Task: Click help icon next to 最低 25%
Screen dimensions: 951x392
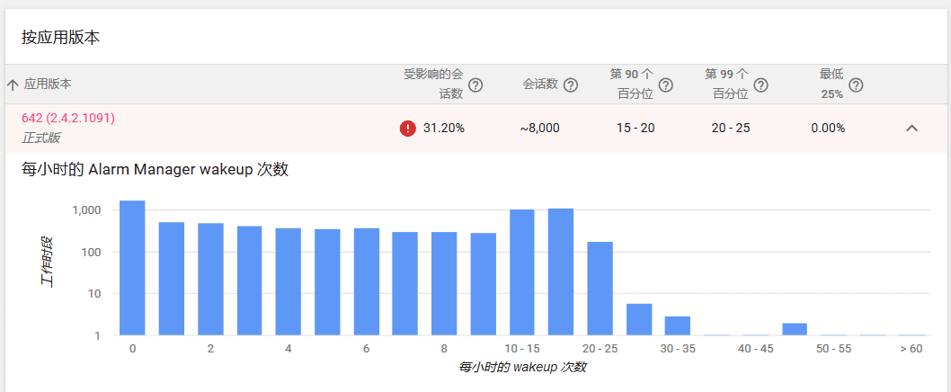Action: (856, 85)
